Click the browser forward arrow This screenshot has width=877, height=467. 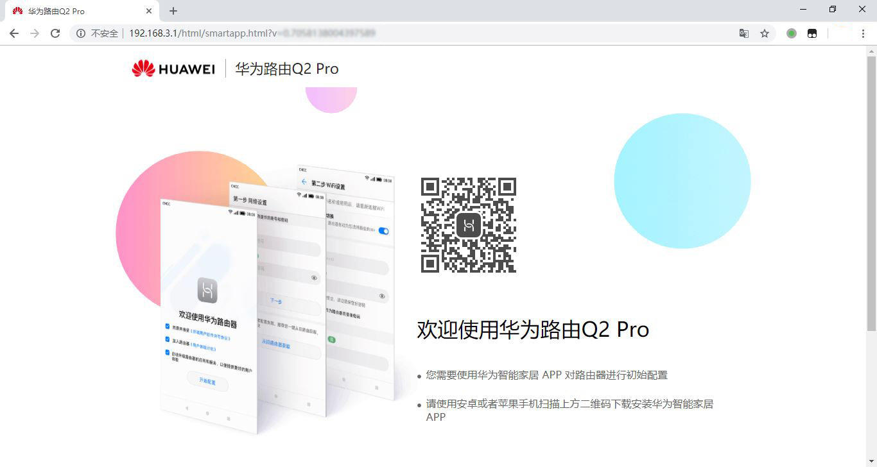[x=35, y=33]
